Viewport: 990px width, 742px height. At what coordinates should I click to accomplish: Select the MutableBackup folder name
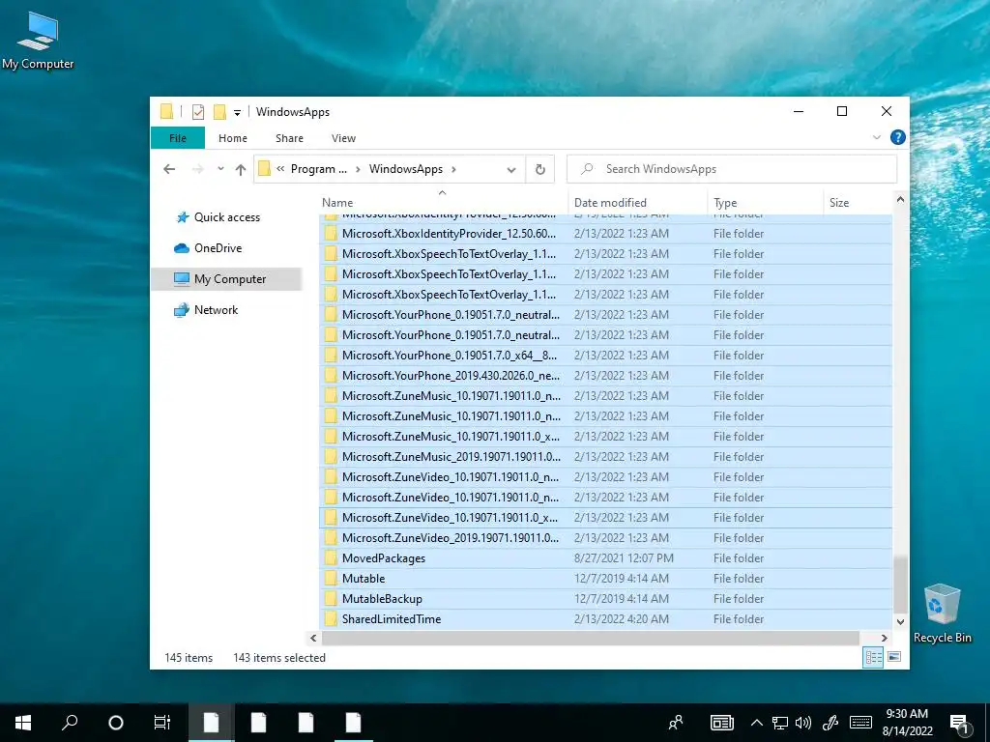point(382,599)
